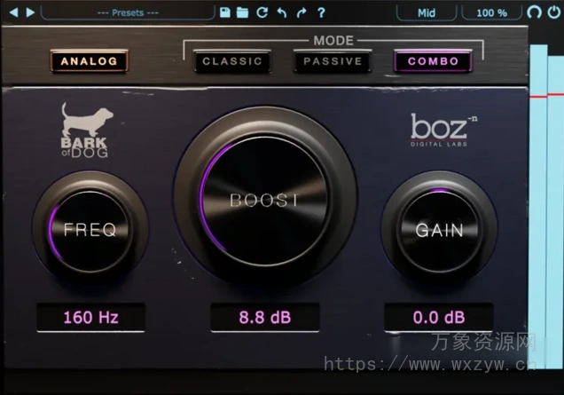
Task: Select CLASSIC mode
Action: 232,61
